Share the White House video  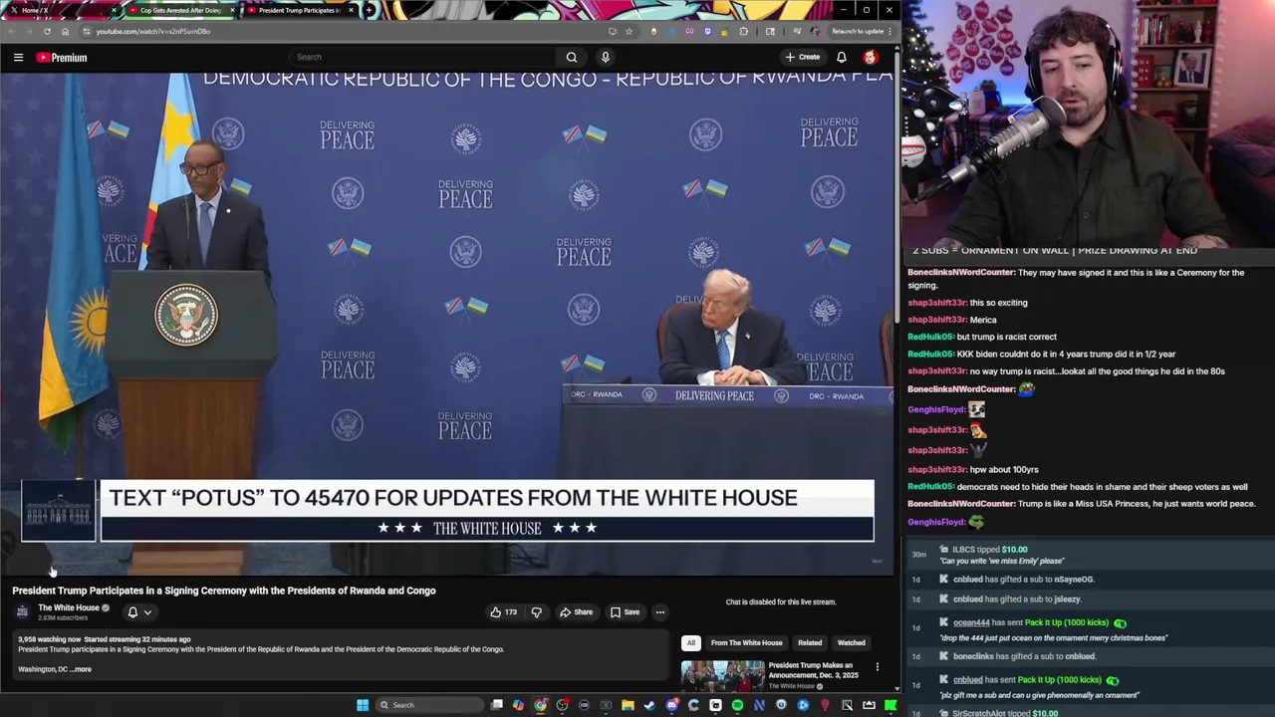tap(576, 611)
